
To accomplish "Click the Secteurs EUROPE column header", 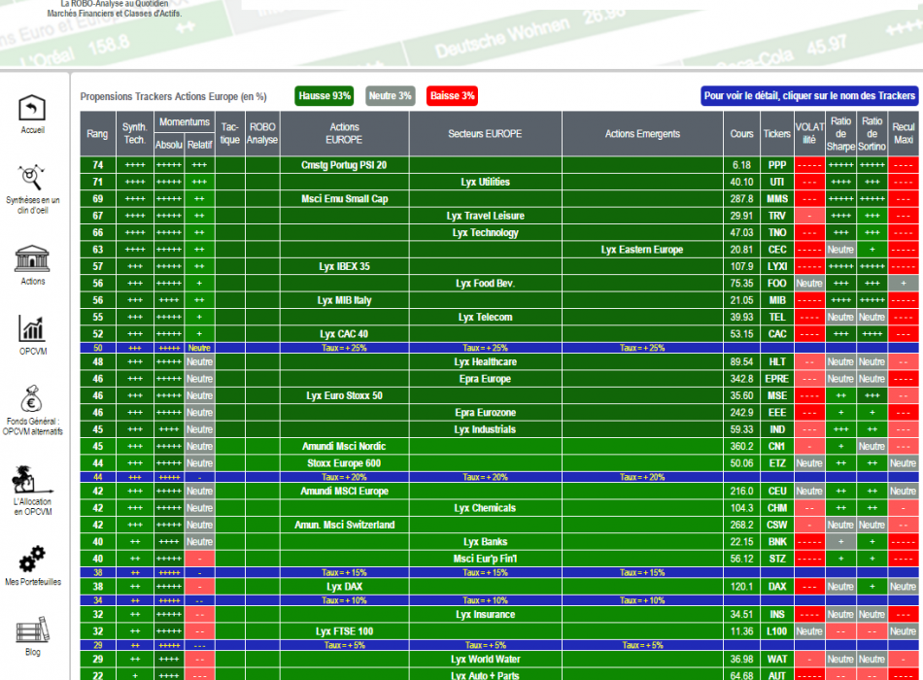I will 485,134.
